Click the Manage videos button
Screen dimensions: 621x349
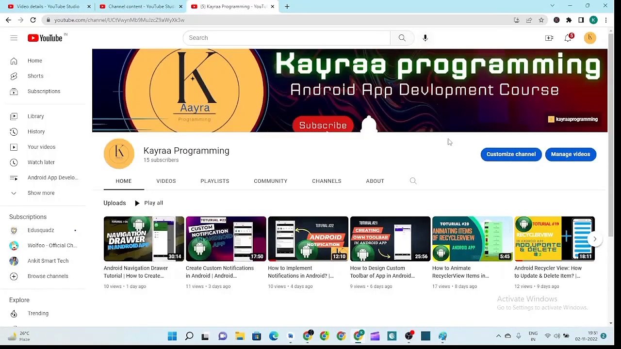[x=571, y=154]
